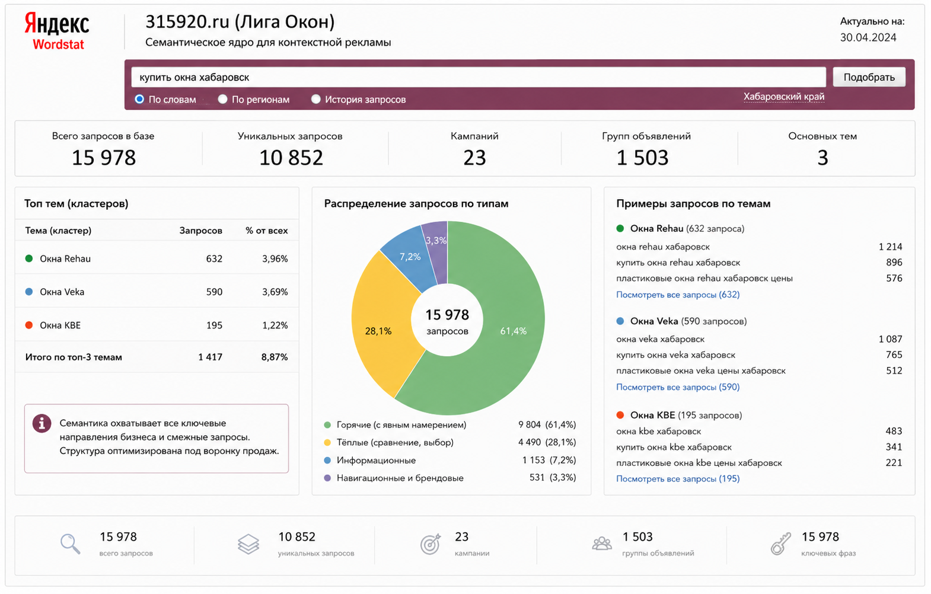This screenshot has width=931, height=594.
Task: Click the Кампаний 23 stat
Action: pyautogui.click(x=474, y=149)
